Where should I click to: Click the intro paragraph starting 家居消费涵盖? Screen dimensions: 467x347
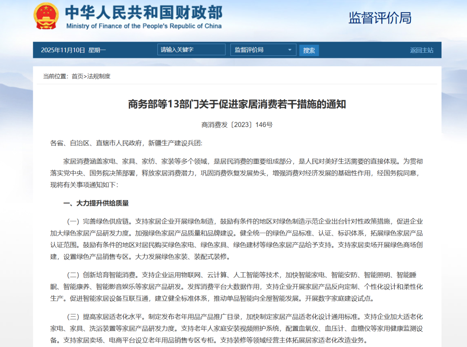click(x=237, y=172)
